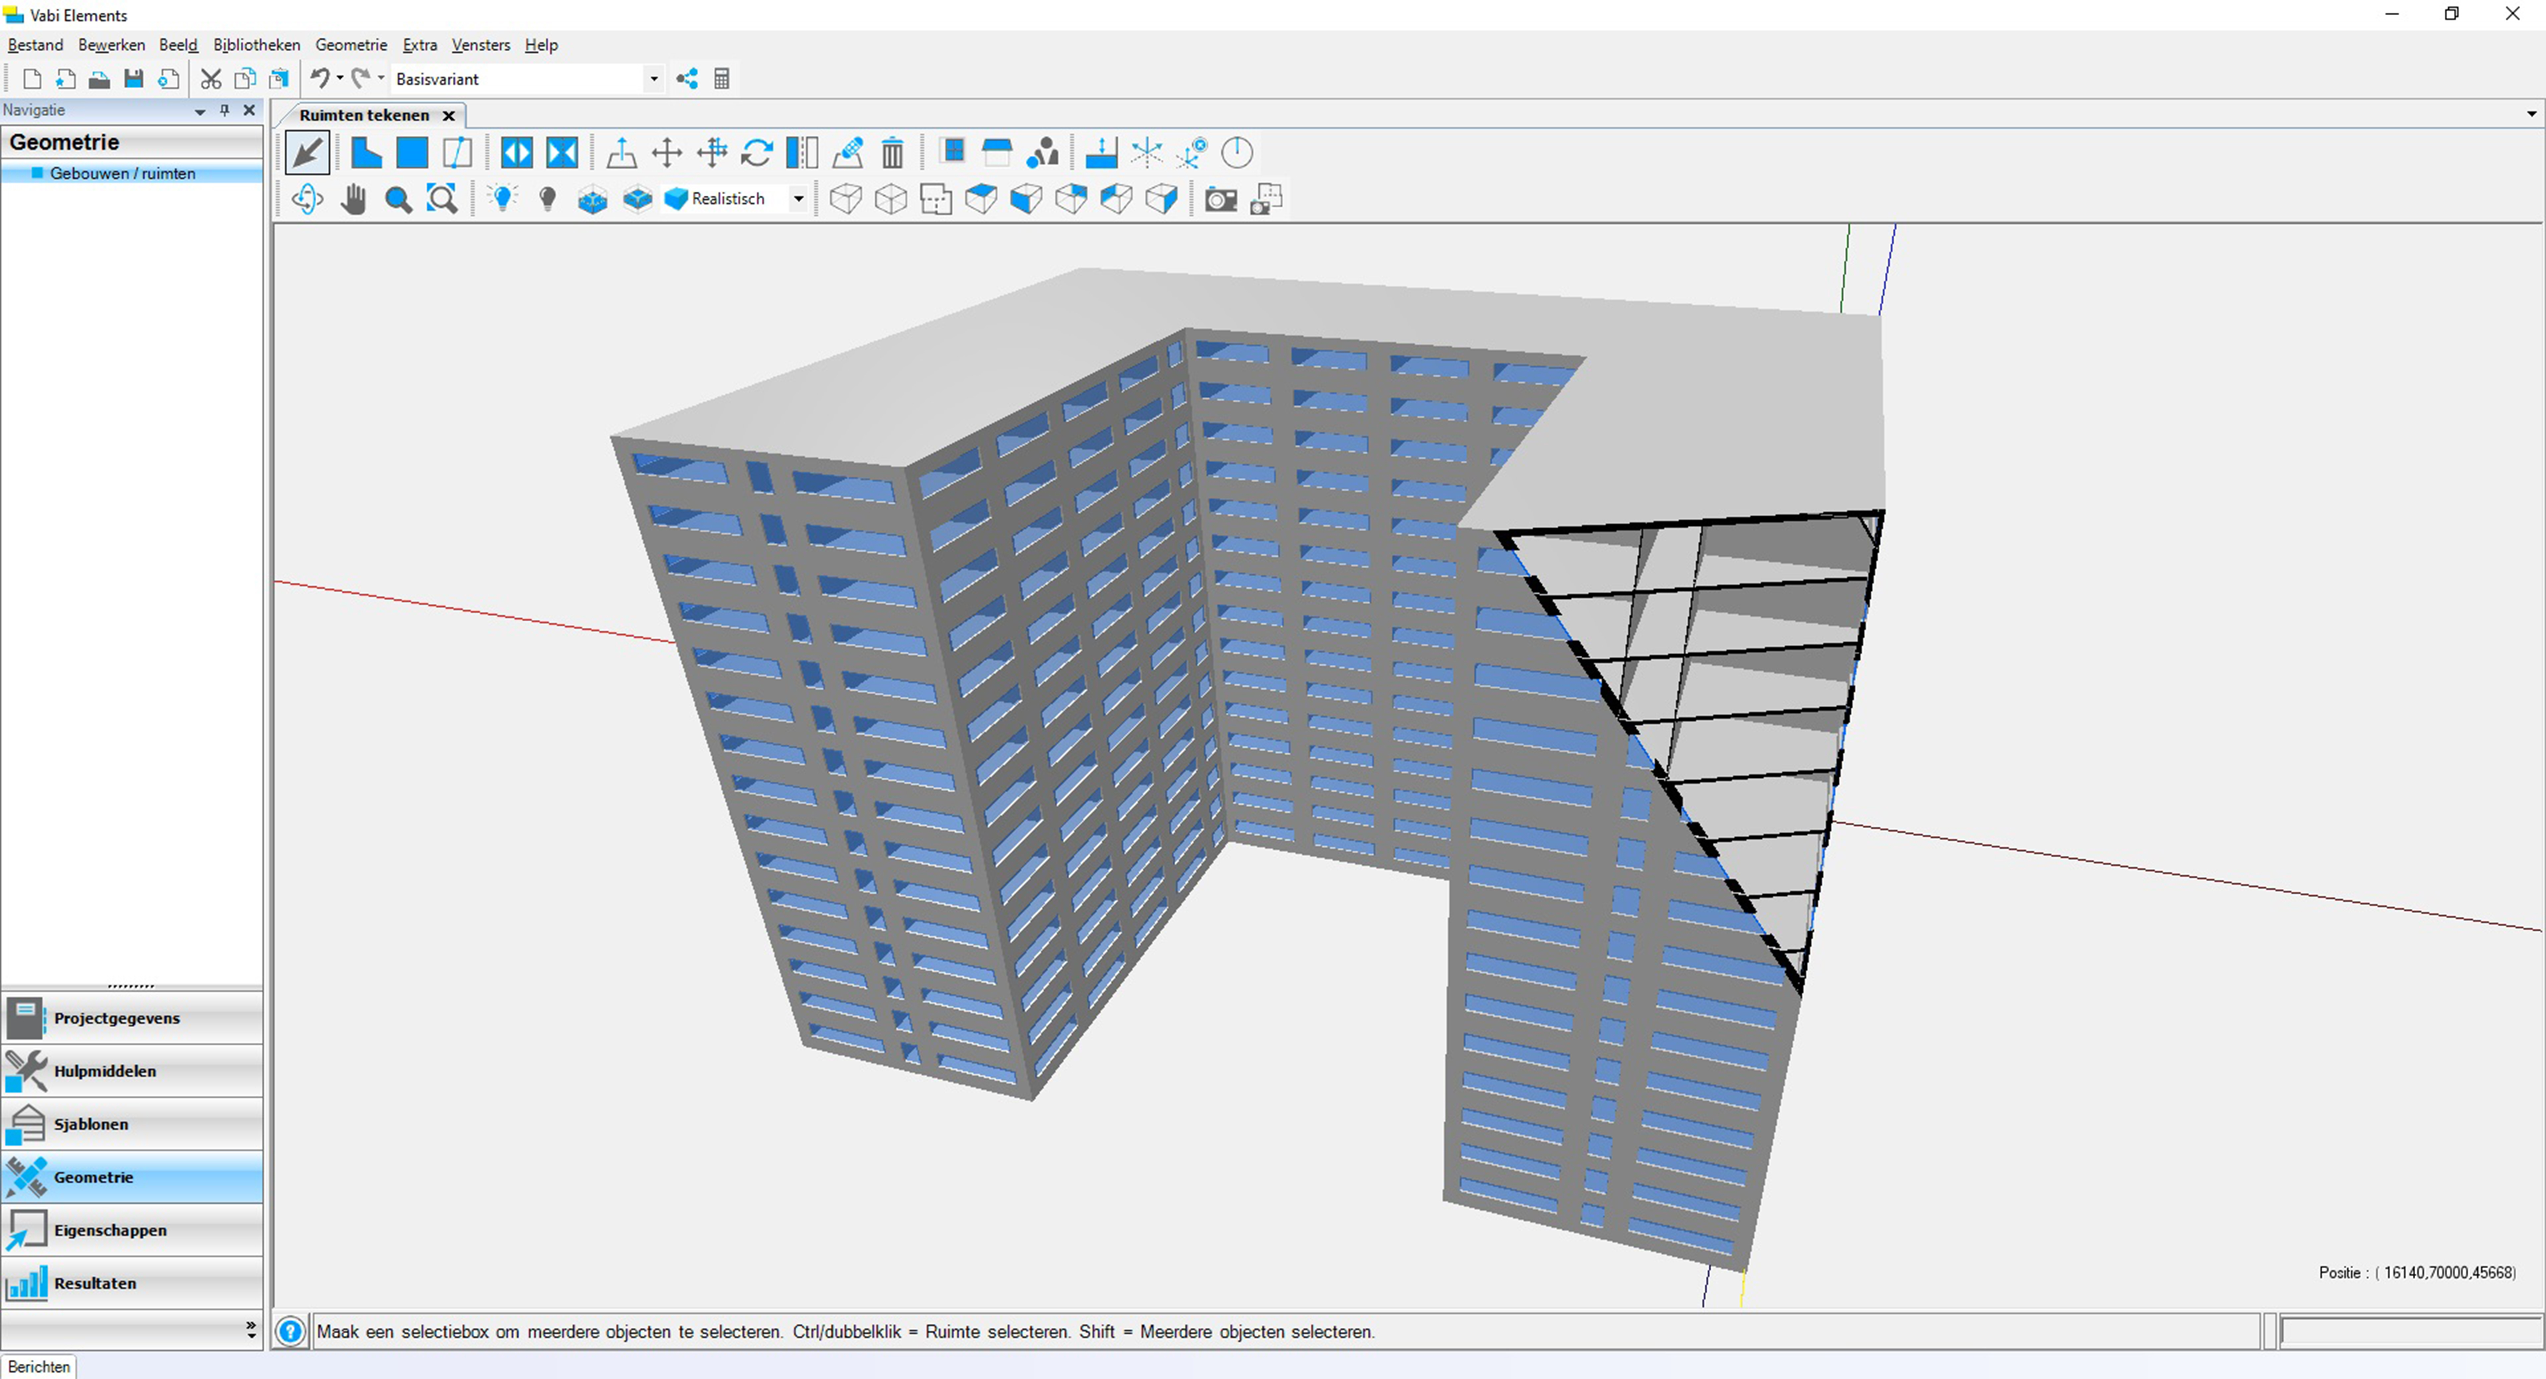Switch to the front-face cube view
The width and height of the screenshot is (2546, 1379).
tap(1026, 200)
